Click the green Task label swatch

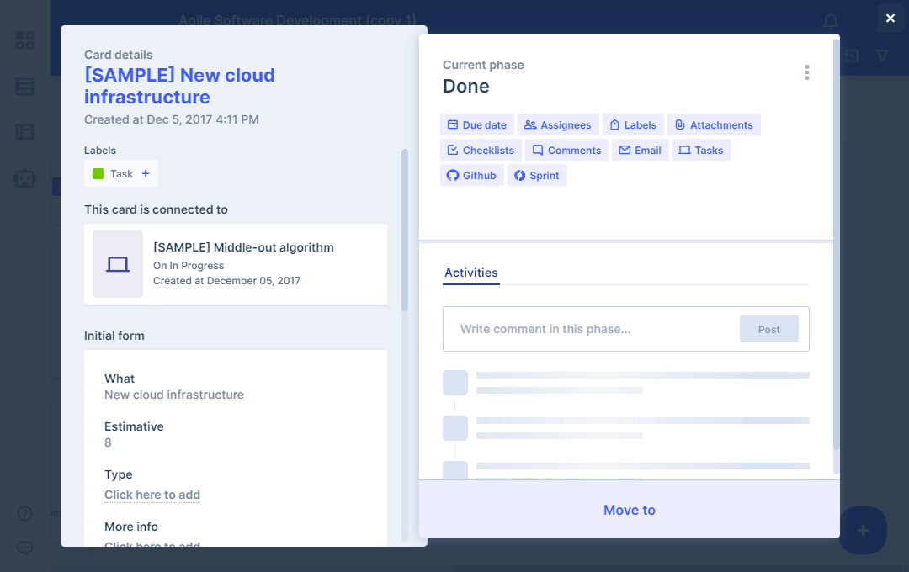click(x=98, y=174)
